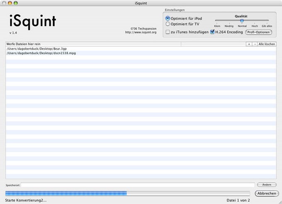Click the Hoch quality label
Viewport: 282px width, 204px height.
(x=255, y=26)
